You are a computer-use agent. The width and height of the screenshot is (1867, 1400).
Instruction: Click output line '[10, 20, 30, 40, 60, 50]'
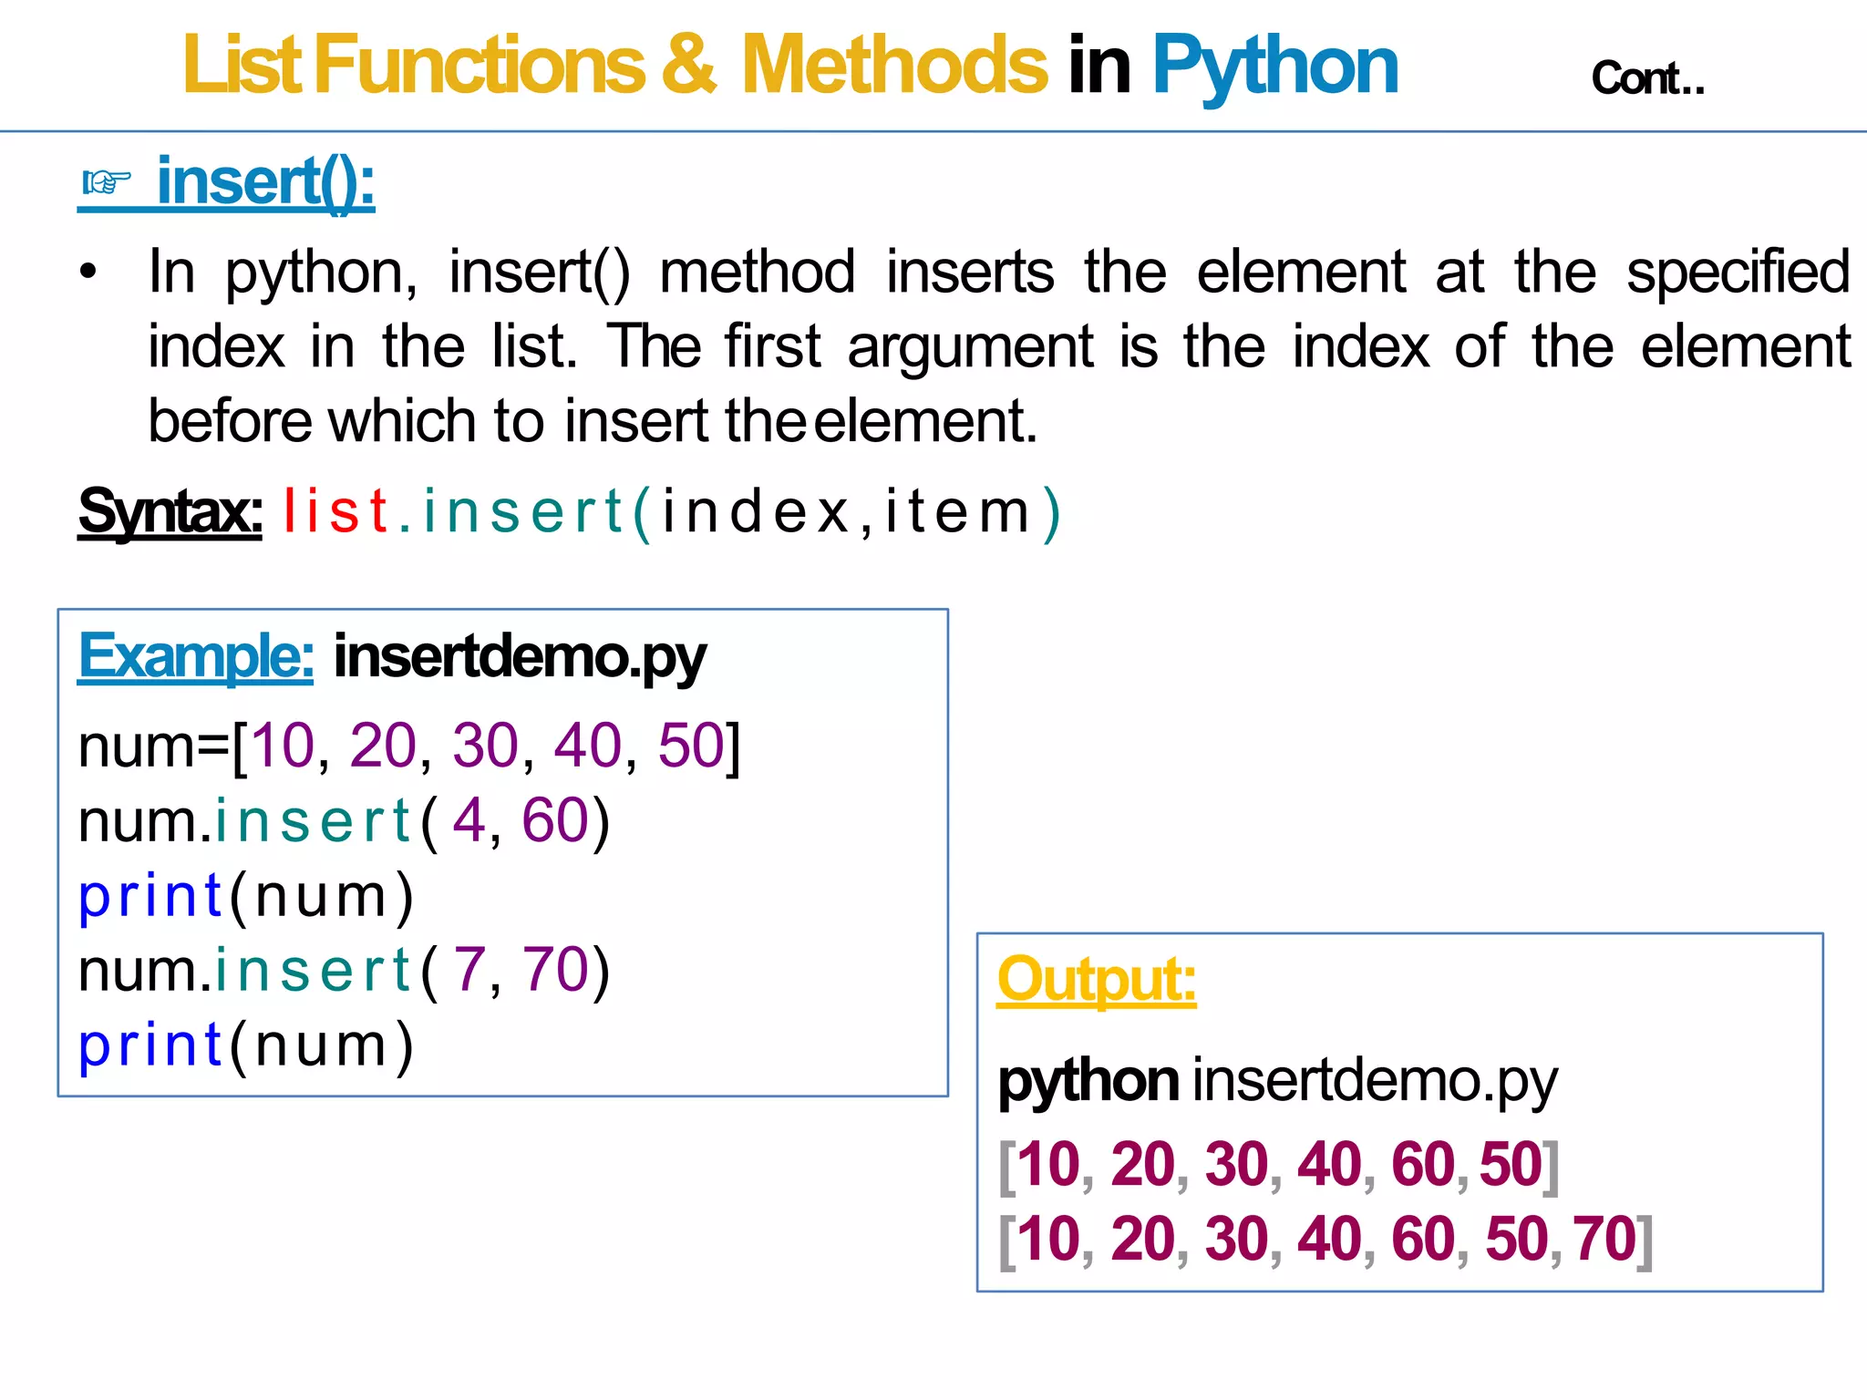point(1280,1165)
